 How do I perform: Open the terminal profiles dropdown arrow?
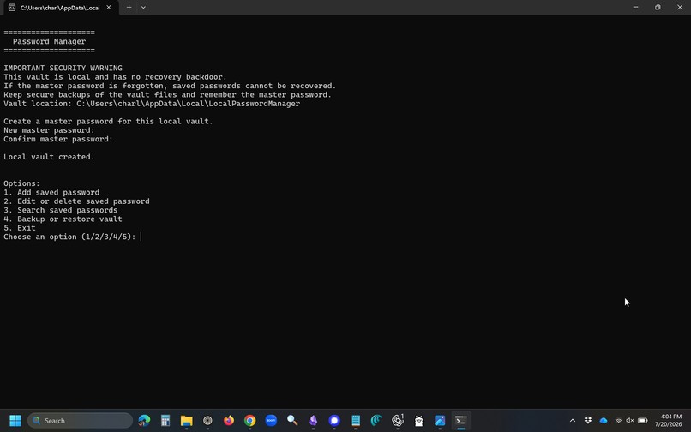[143, 8]
